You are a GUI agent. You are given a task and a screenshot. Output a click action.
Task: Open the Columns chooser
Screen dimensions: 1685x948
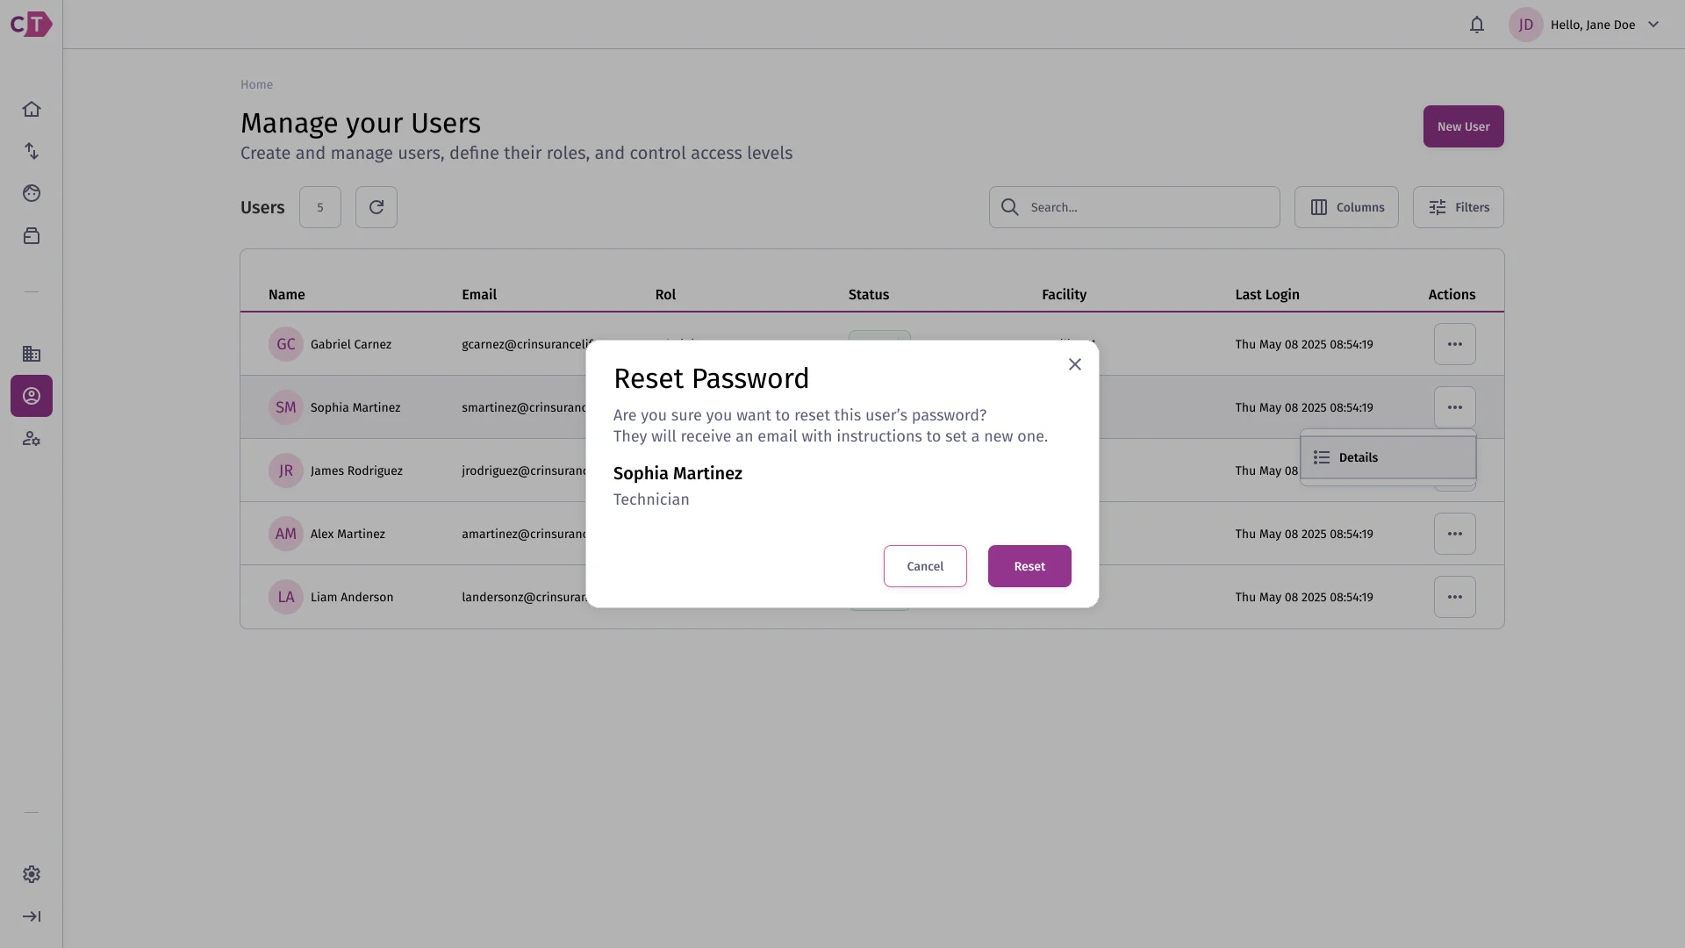coord(1346,207)
